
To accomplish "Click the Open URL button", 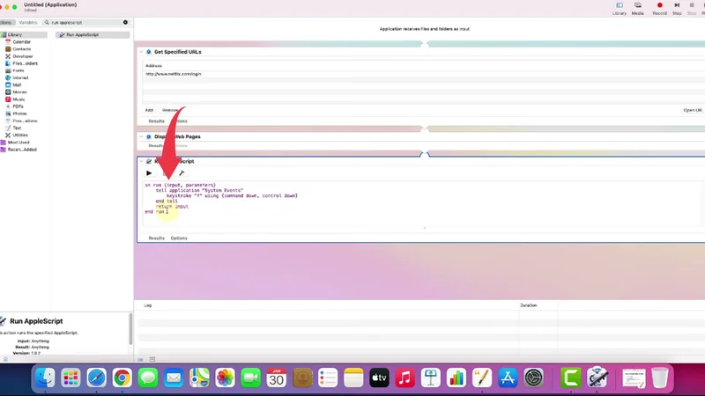I will click(x=693, y=110).
